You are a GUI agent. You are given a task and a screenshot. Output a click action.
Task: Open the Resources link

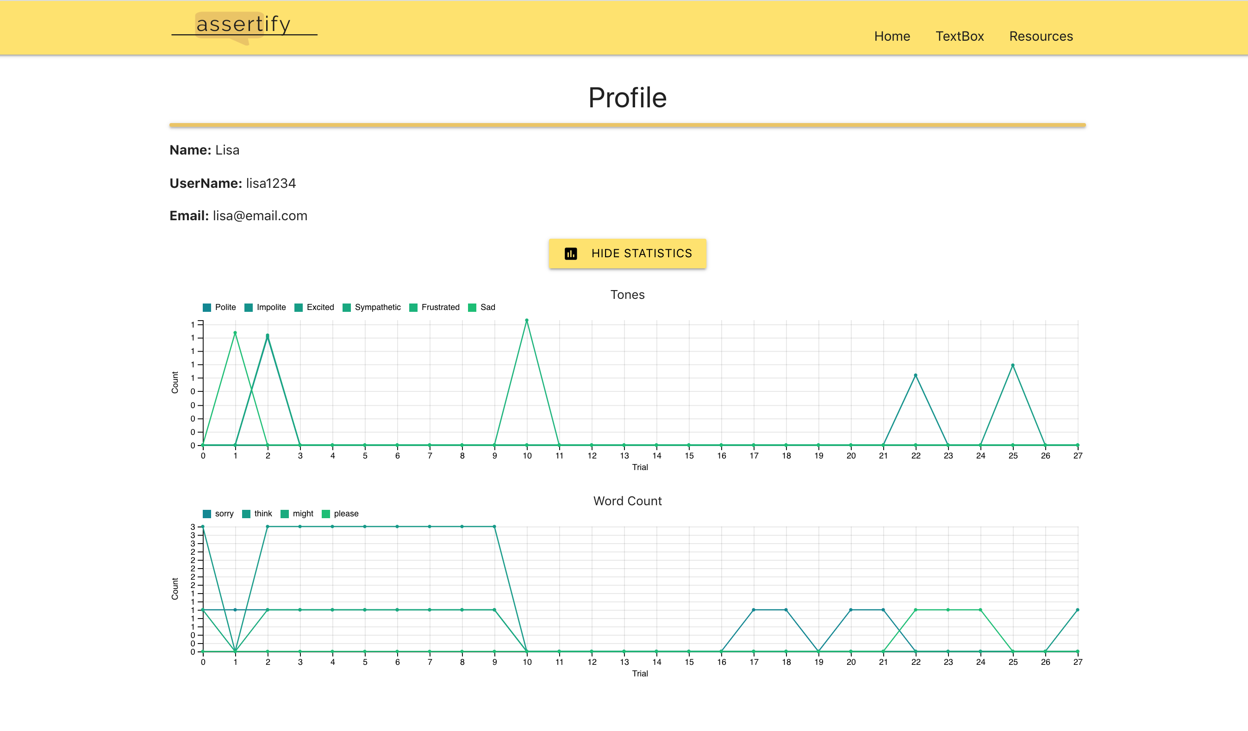(x=1041, y=37)
